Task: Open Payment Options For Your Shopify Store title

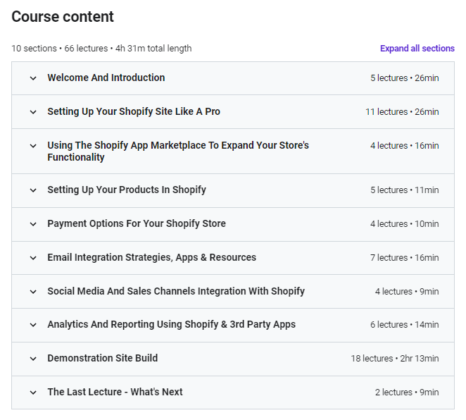Action: (137, 223)
